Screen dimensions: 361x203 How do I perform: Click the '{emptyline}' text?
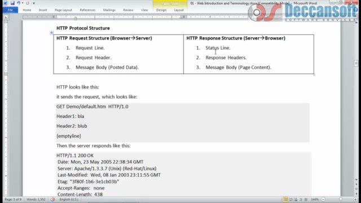(x=69, y=136)
